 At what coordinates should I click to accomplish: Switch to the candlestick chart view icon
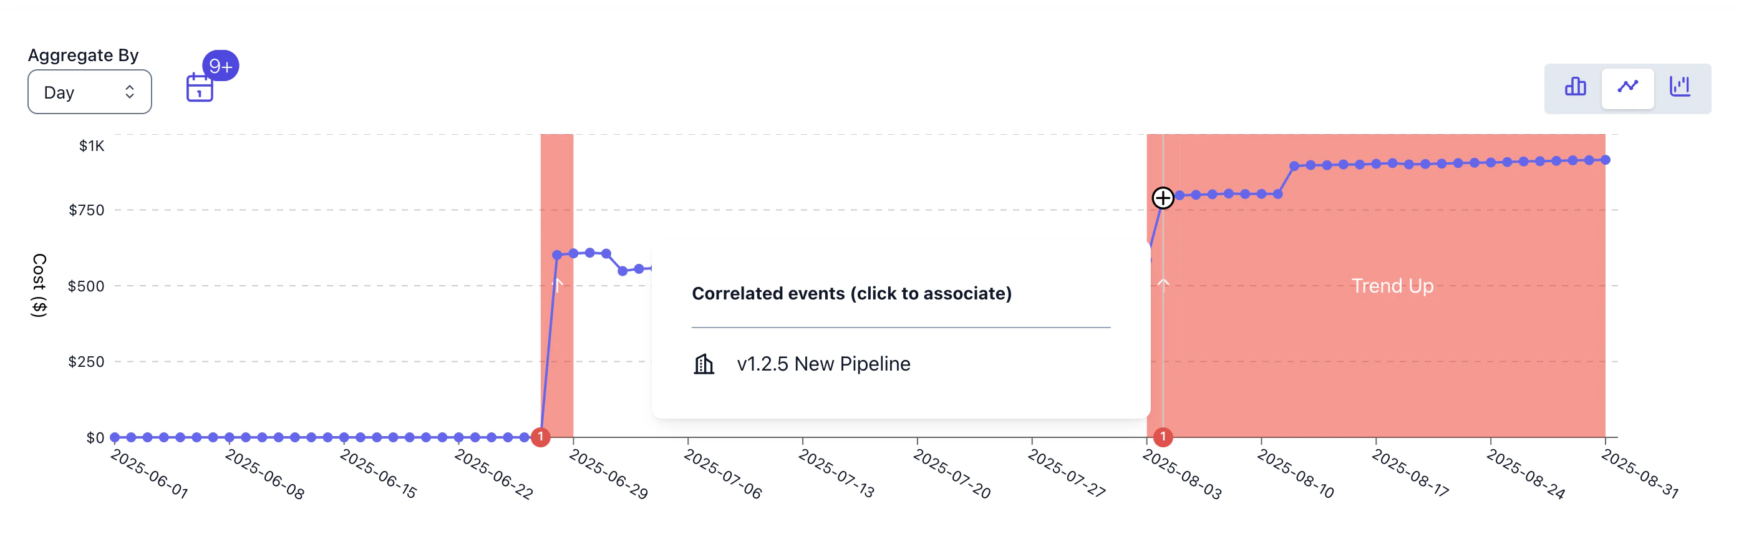[1682, 87]
